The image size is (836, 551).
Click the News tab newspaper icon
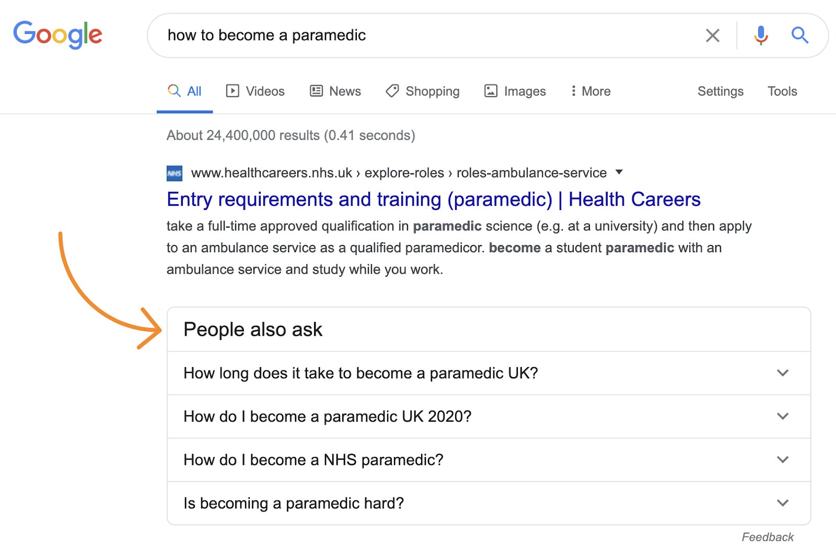(x=315, y=91)
